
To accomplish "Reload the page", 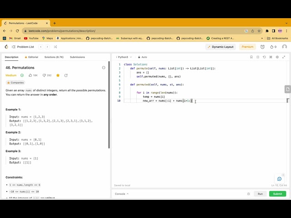I will [x=17, y=31].
